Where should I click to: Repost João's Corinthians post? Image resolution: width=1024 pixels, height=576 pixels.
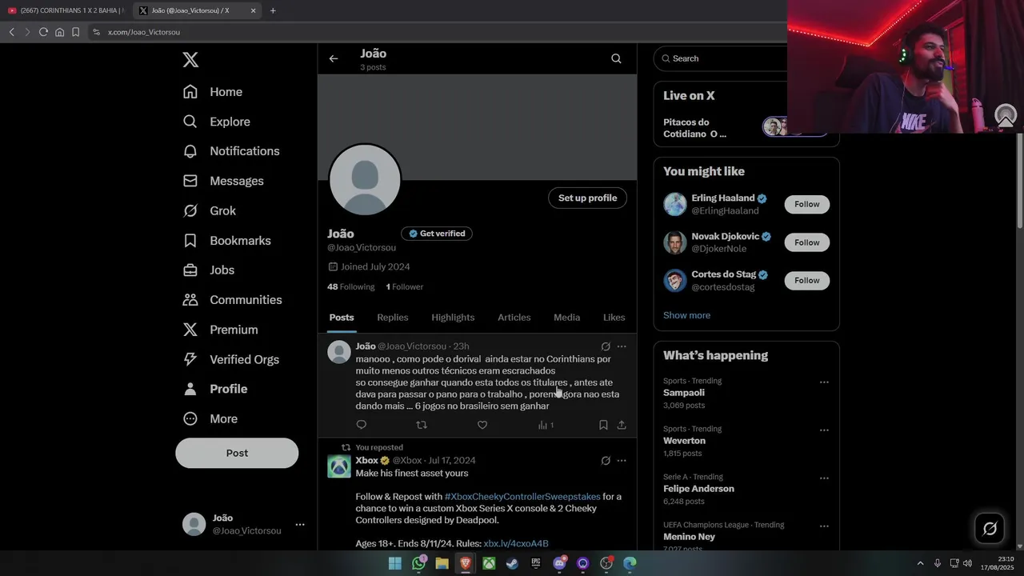[422, 425]
